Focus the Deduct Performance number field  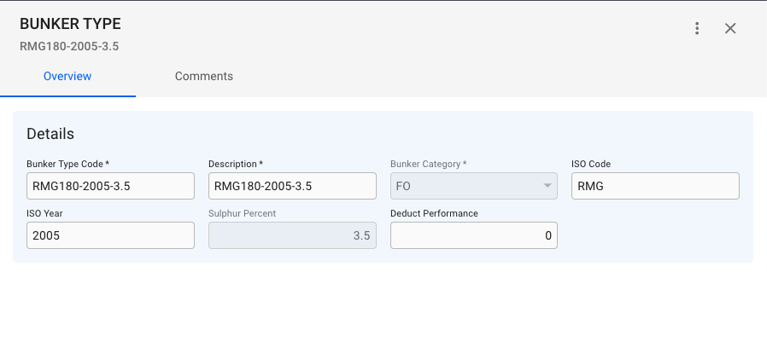tap(474, 235)
